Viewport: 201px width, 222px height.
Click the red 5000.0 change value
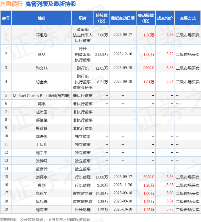coord(149,177)
